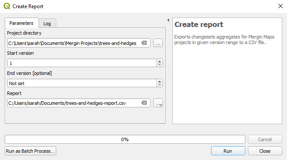Open Run as Batch Process
Screen dimensions: 287x160
[x=30, y=151]
